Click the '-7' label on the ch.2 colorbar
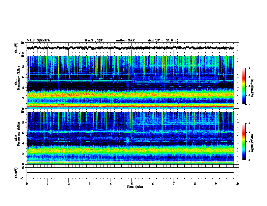 [x=248, y=160]
